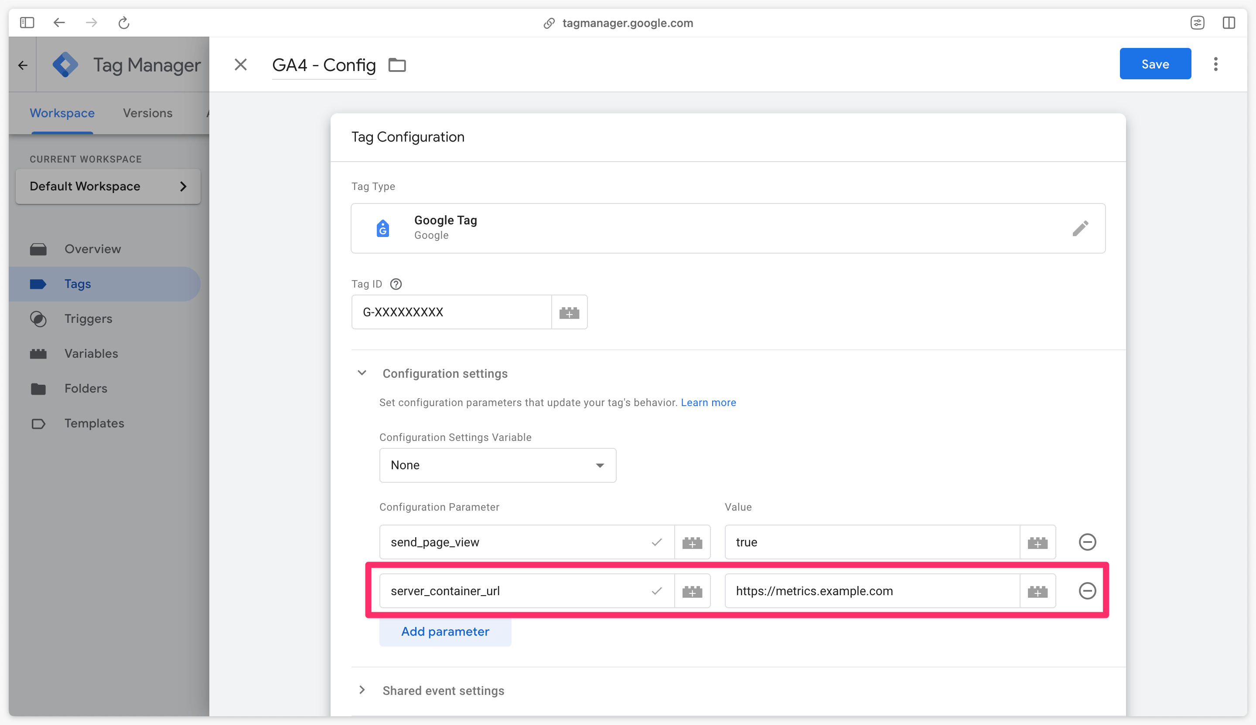
Task: Close the GA4 - Config tag editor
Action: pyautogui.click(x=241, y=64)
